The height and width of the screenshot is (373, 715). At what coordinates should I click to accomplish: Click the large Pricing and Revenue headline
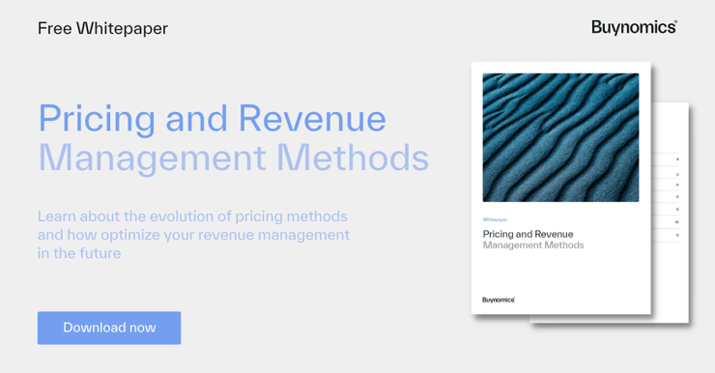point(212,119)
